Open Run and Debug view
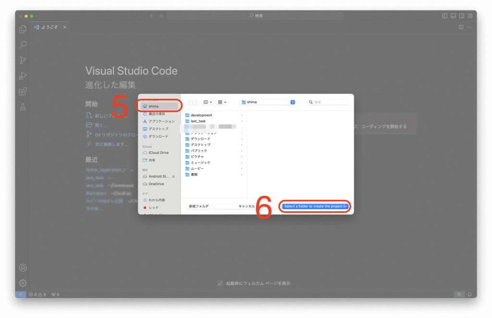The image size is (492, 318). 23,76
